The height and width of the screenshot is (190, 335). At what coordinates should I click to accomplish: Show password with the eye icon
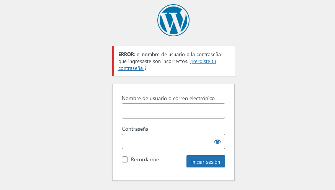click(217, 141)
